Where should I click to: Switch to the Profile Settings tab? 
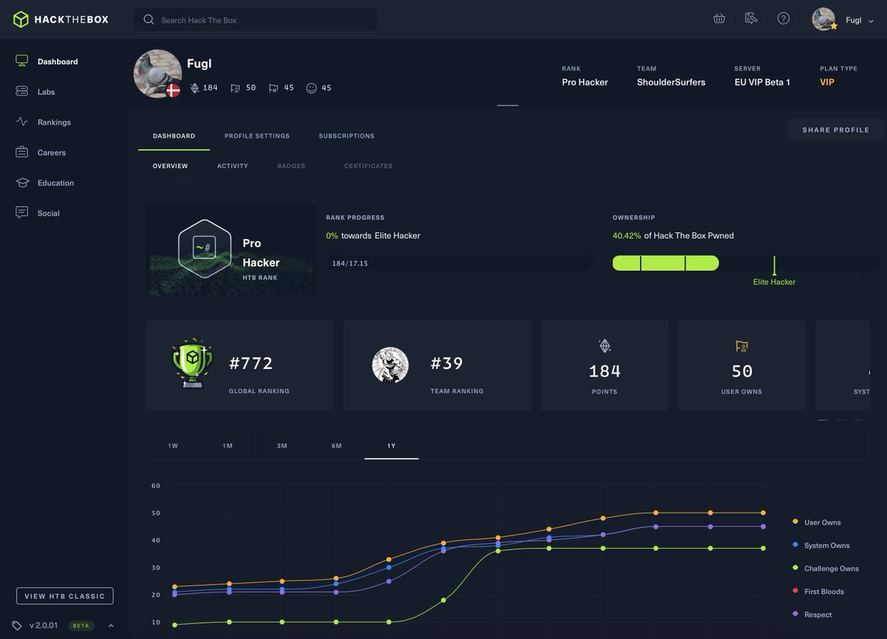[x=257, y=136]
